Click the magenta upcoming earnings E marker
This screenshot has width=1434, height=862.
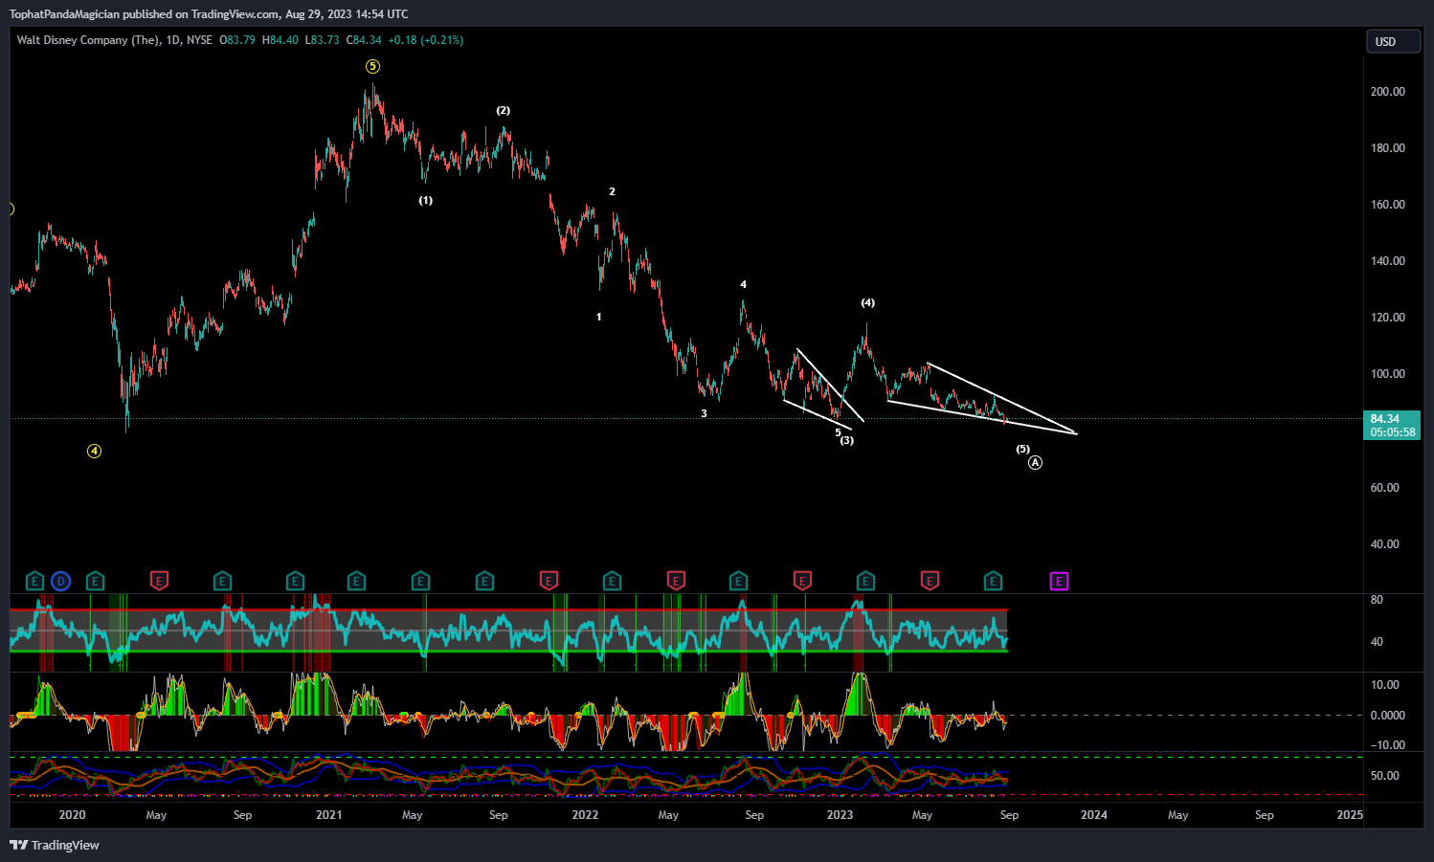tap(1059, 581)
